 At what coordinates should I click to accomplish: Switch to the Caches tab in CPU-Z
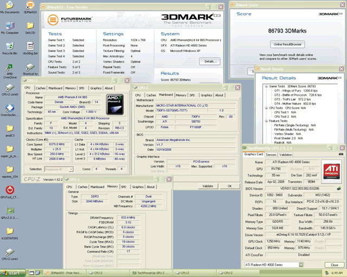click(41, 88)
